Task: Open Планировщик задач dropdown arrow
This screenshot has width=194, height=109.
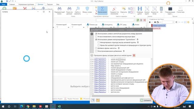Action: 172,14
